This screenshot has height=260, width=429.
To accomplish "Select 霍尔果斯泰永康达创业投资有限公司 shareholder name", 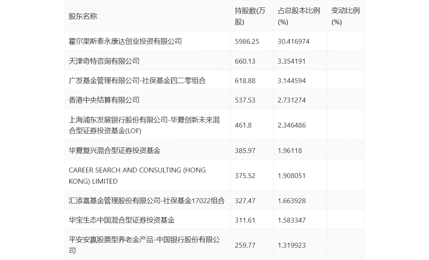I will pos(125,41).
